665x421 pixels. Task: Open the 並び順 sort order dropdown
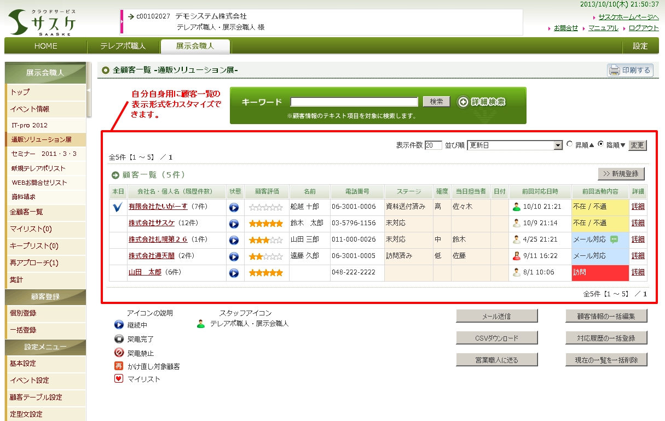tap(514, 145)
